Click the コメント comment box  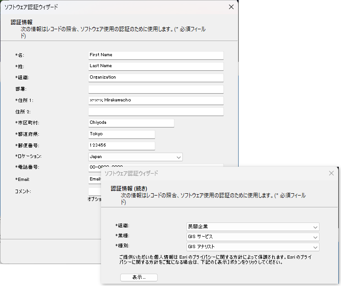coord(94,191)
